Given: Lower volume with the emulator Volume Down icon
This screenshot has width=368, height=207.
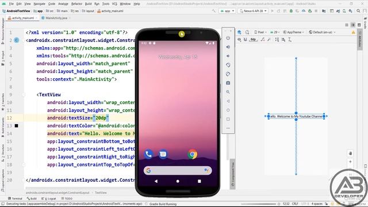Looking at the screenshot, I should tap(228, 56).
